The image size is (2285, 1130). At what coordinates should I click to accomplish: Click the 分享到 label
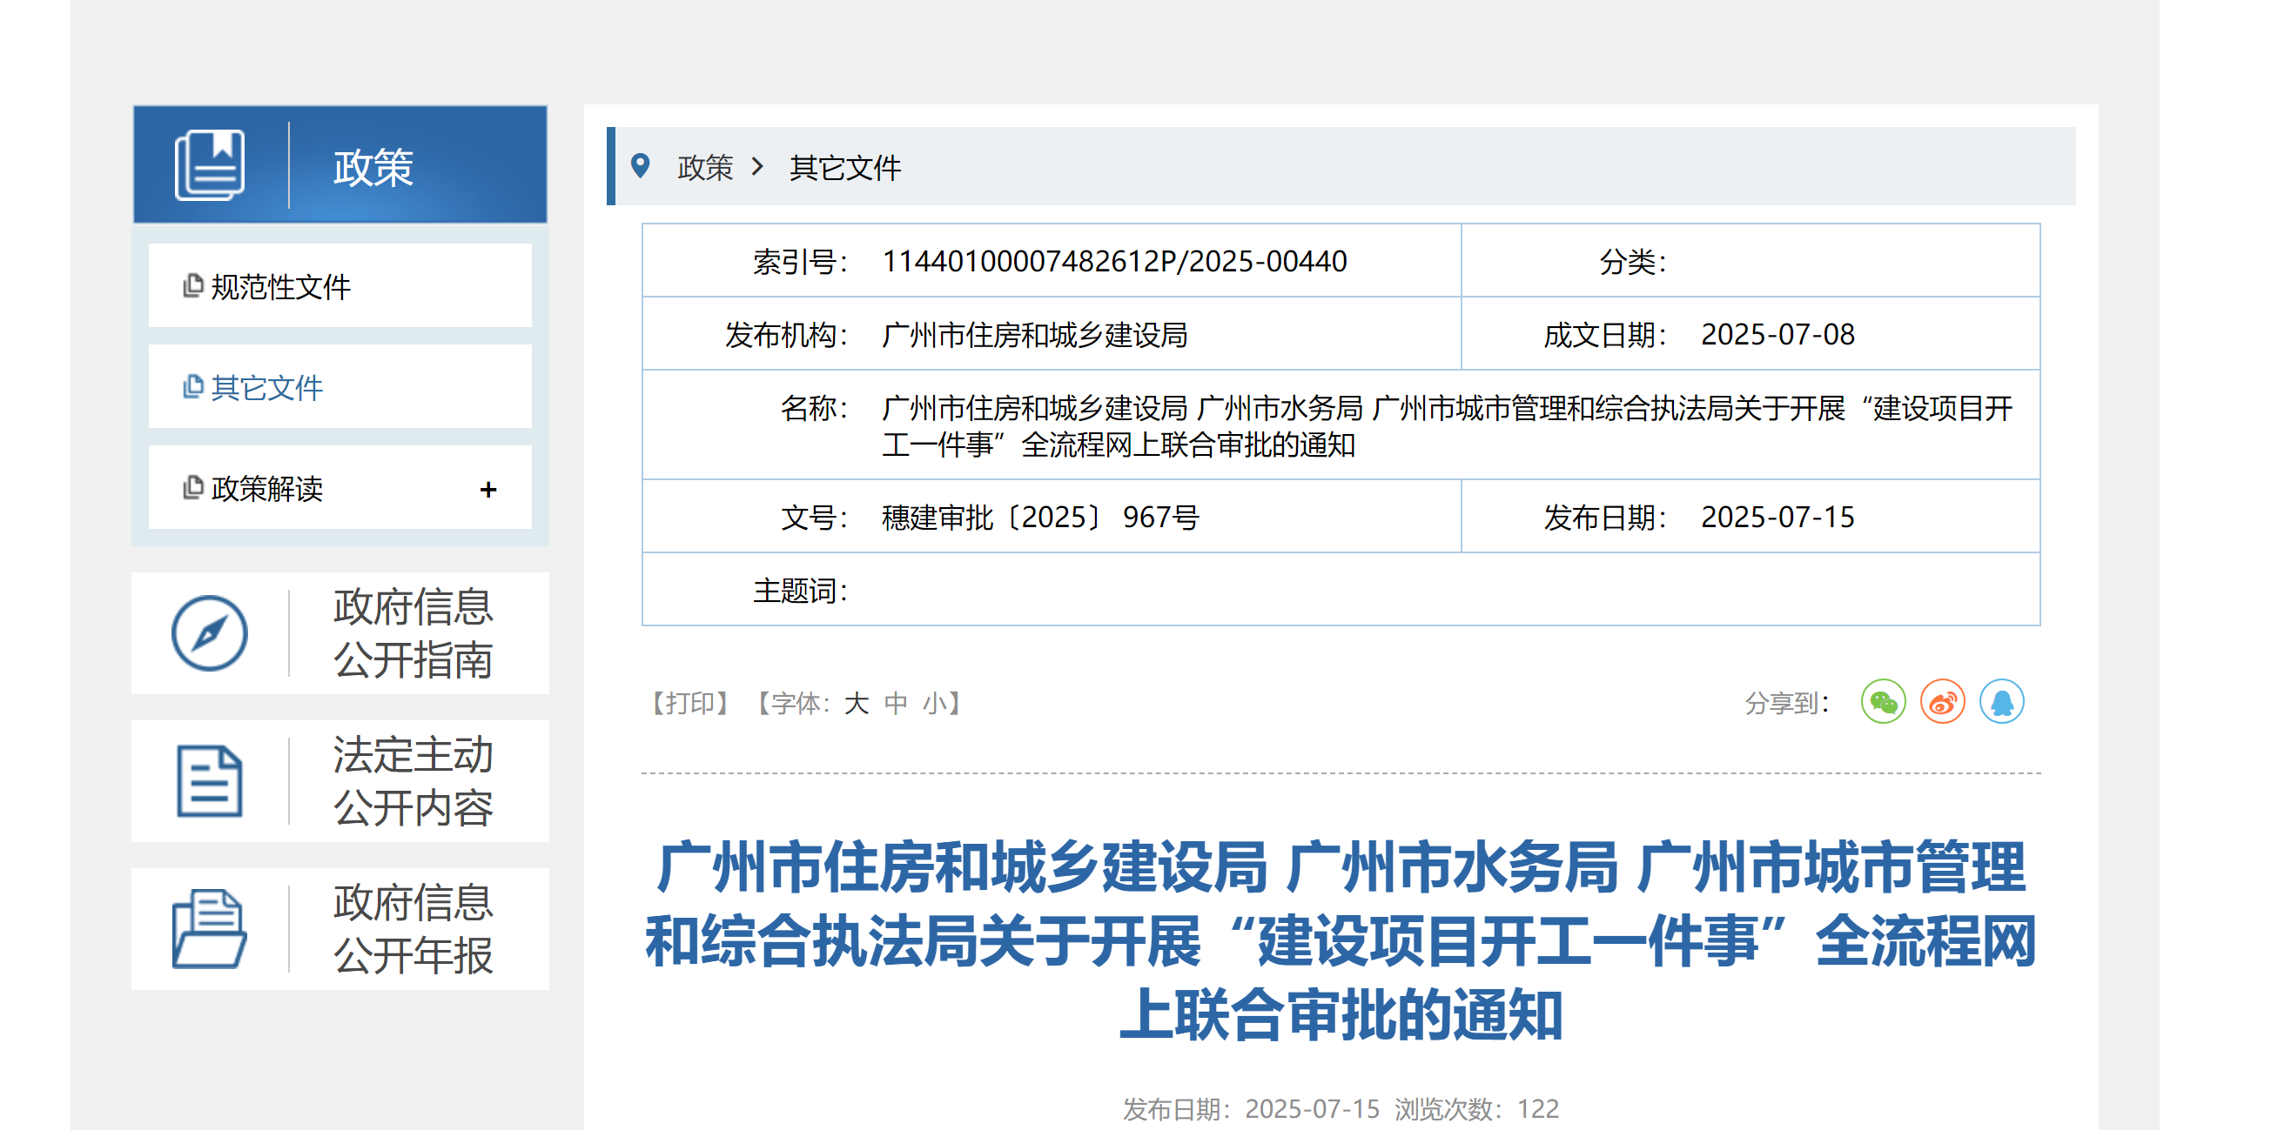coord(1785,703)
